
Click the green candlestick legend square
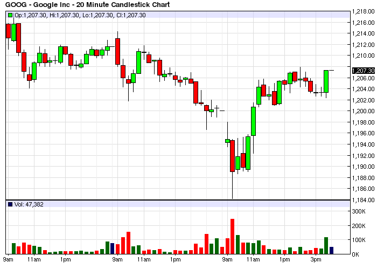coord(10,15)
